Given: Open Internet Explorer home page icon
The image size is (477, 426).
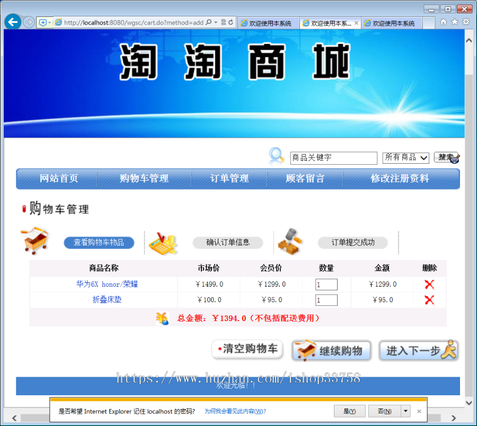Looking at the screenshot, I should click(443, 22).
